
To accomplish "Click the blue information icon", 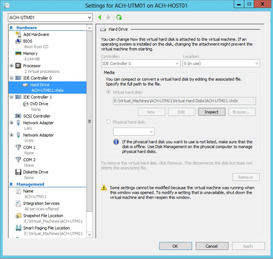I will [116, 142].
